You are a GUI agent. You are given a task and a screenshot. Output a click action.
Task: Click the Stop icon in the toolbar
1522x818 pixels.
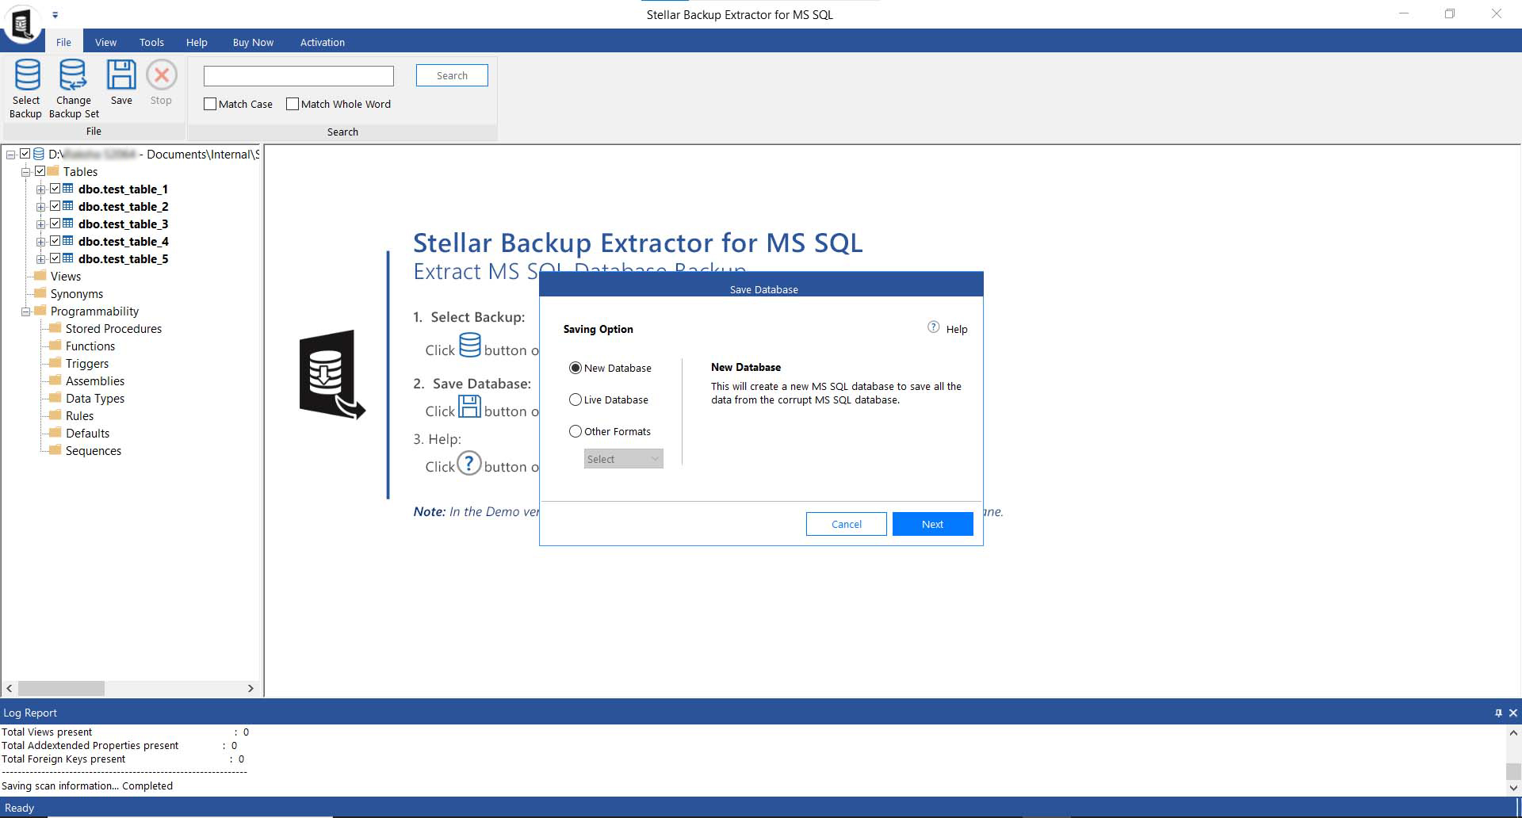click(162, 75)
